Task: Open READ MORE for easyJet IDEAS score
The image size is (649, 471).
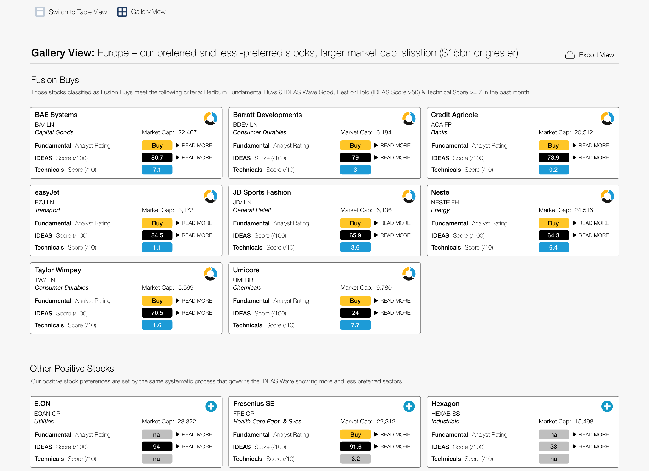Action: (x=194, y=235)
